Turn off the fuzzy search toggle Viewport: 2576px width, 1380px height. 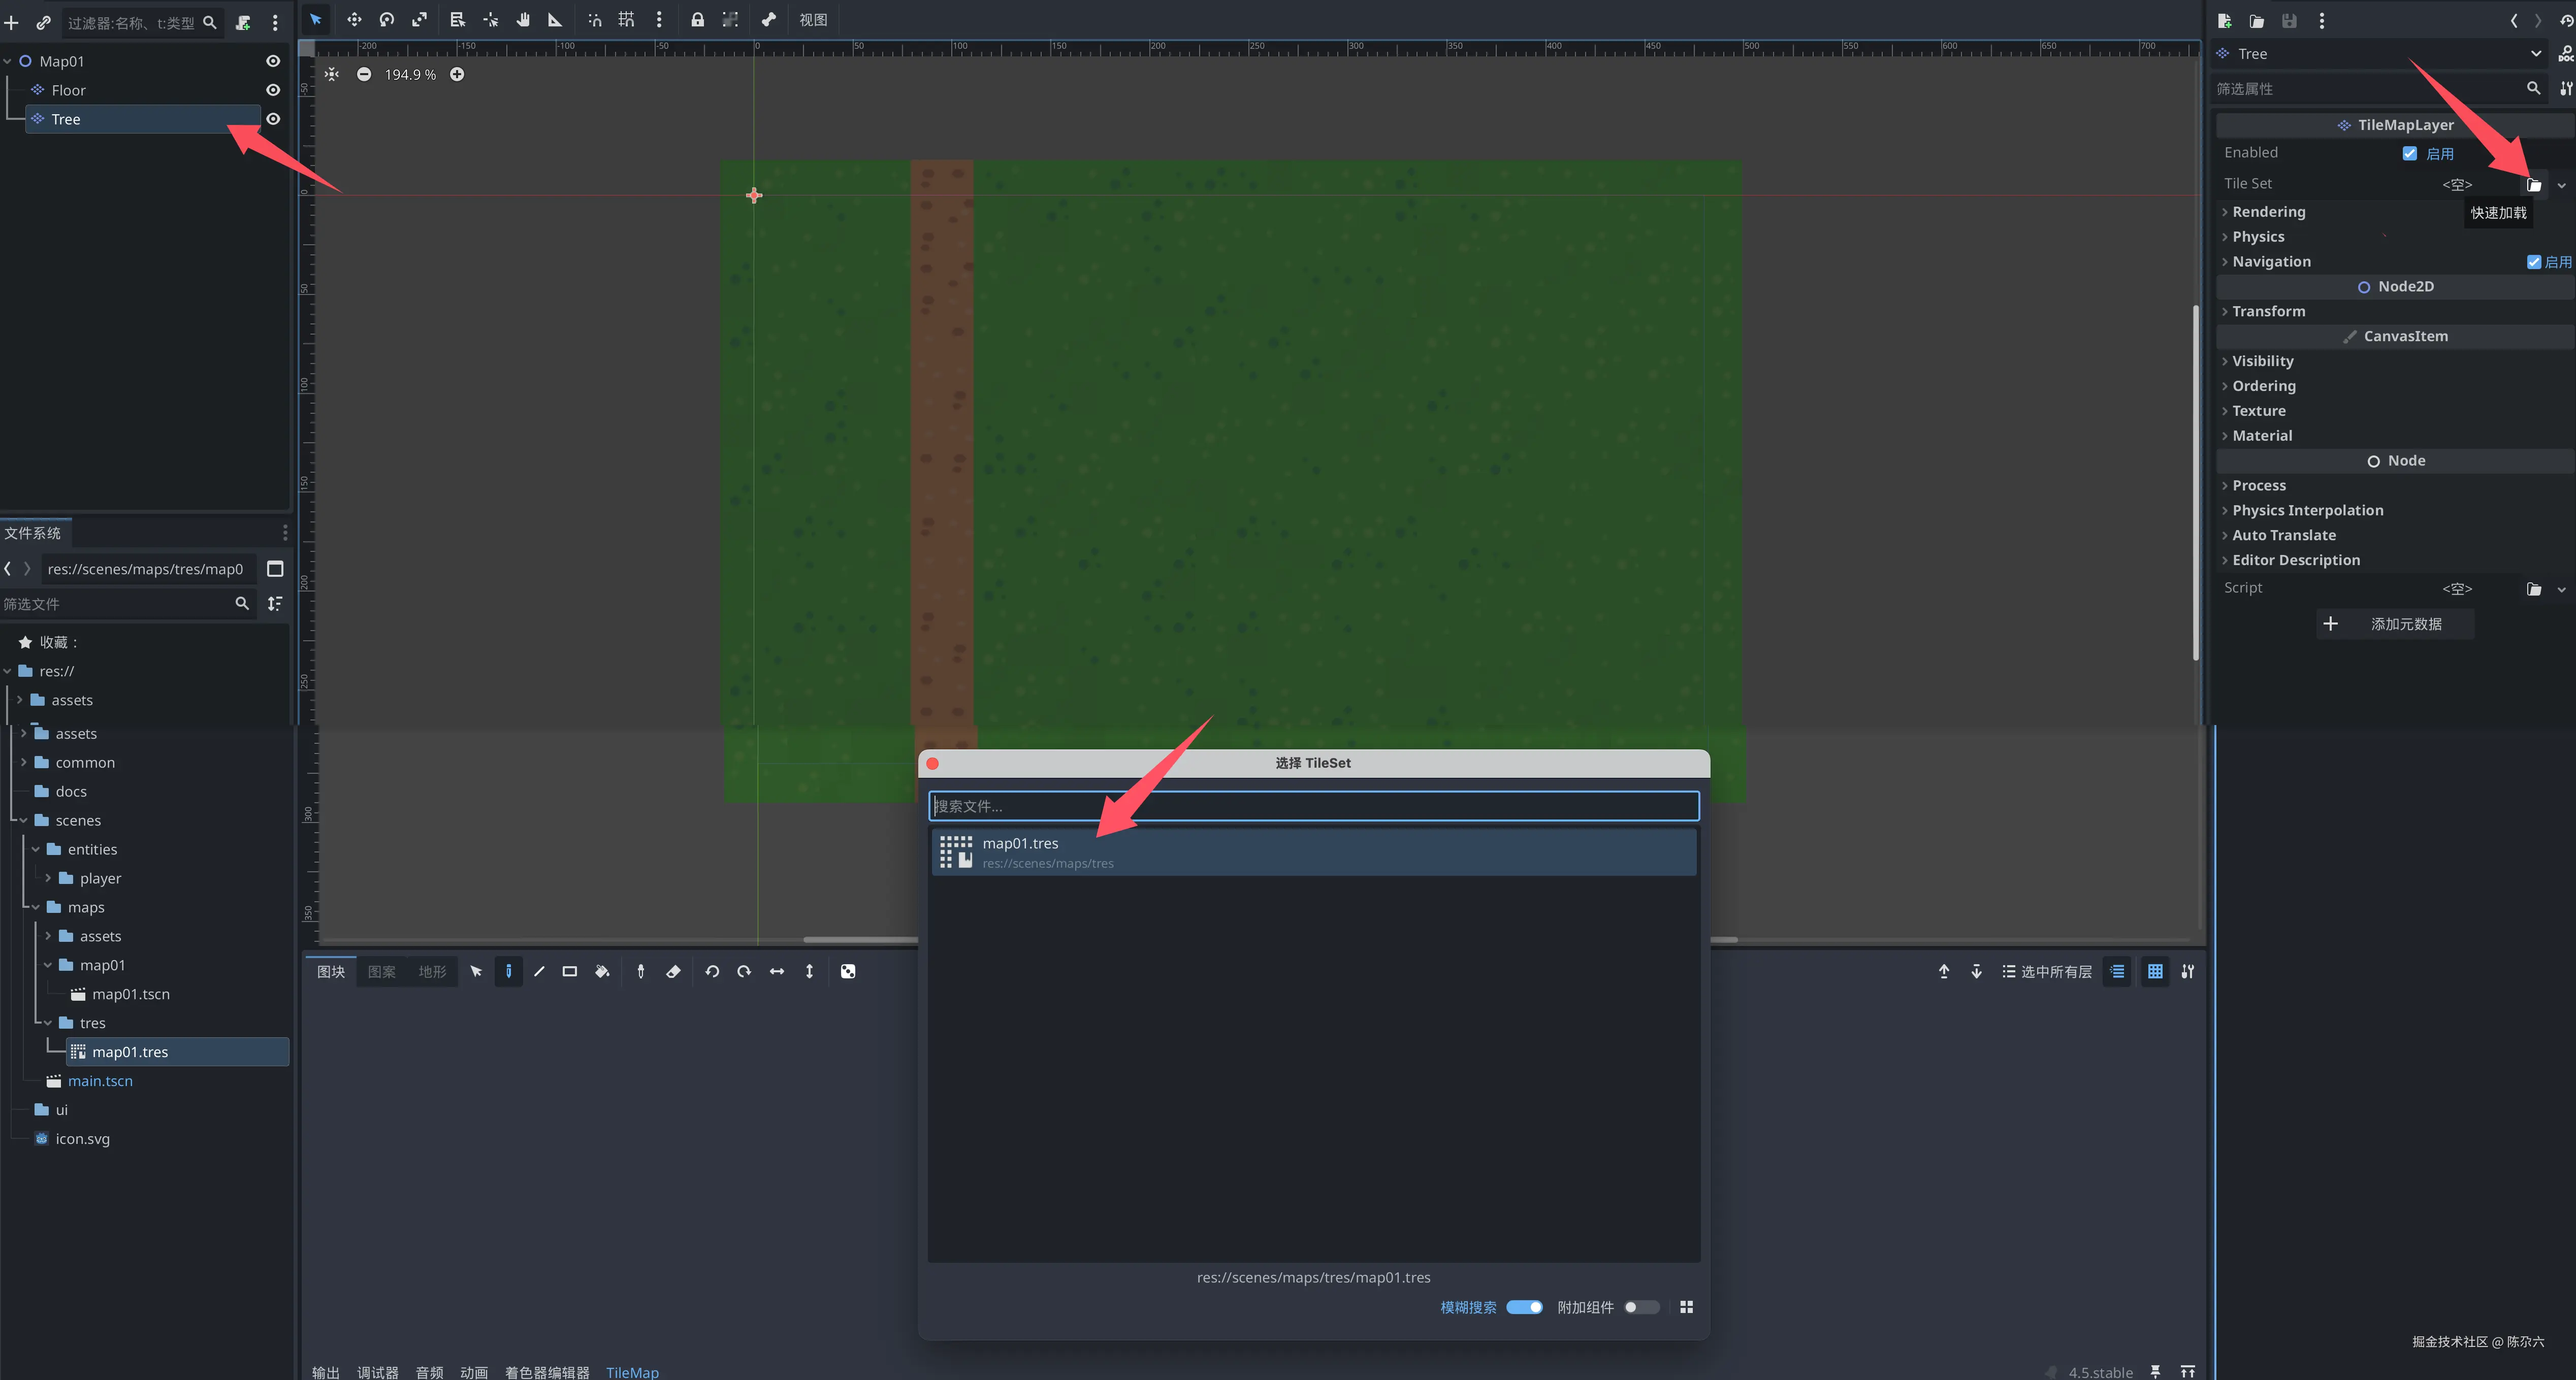(x=1524, y=1307)
